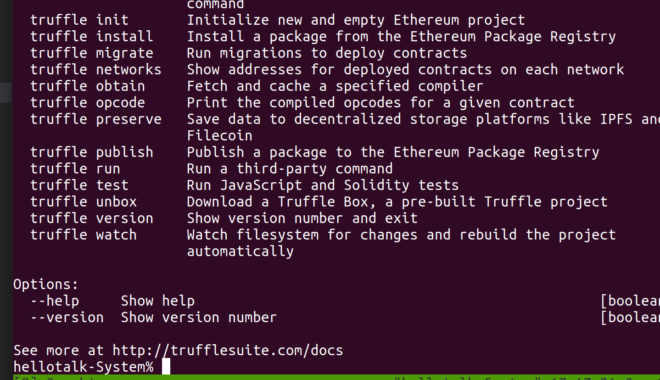Click the "truffle init" command text
The image size is (660, 380).
coord(79,20)
